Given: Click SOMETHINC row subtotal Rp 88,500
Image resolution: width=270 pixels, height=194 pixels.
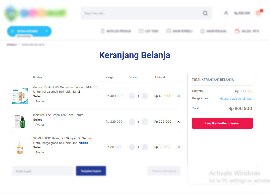Looking at the screenshot, I should 162,147.
